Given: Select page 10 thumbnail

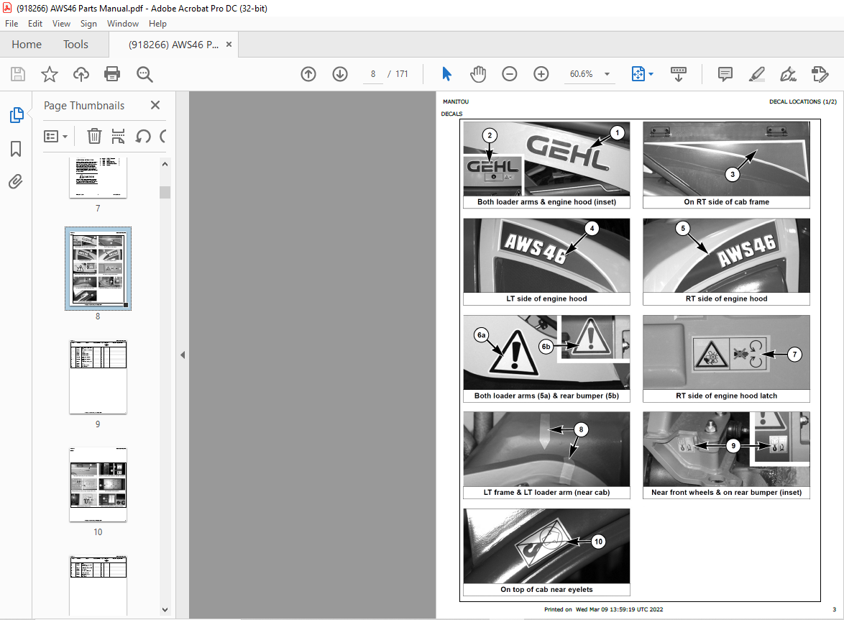Looking at the screenshot, I should tap(98, 484).
